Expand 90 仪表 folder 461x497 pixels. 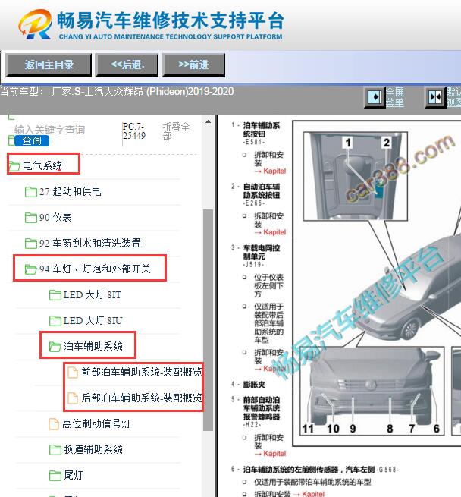coord(55,218)
